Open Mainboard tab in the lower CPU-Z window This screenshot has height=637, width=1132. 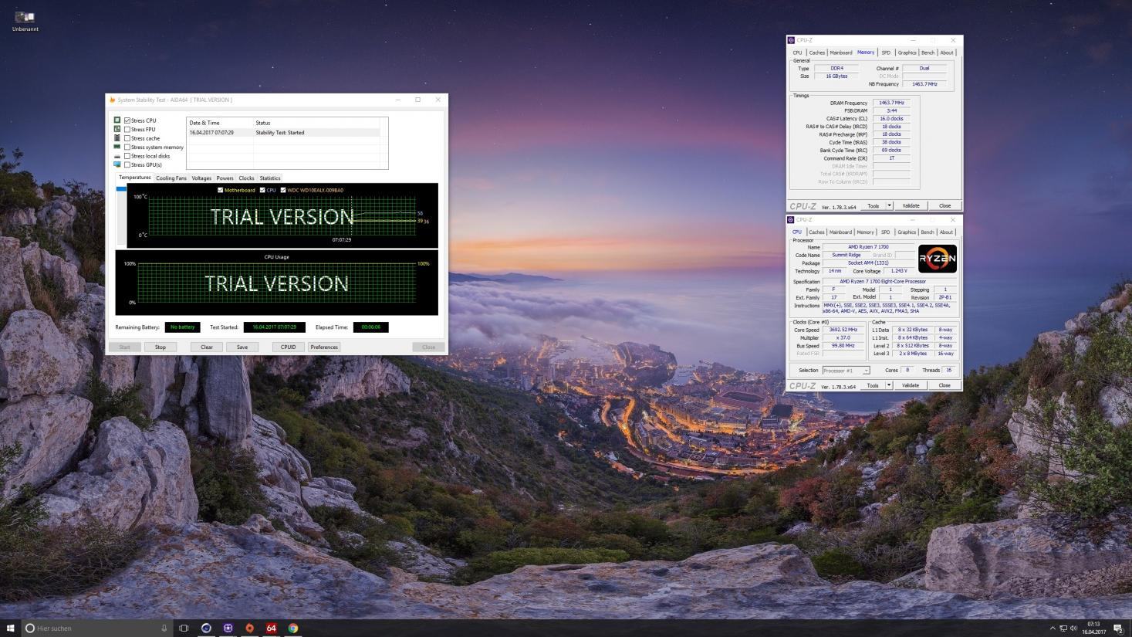click(x=840, y=232)
